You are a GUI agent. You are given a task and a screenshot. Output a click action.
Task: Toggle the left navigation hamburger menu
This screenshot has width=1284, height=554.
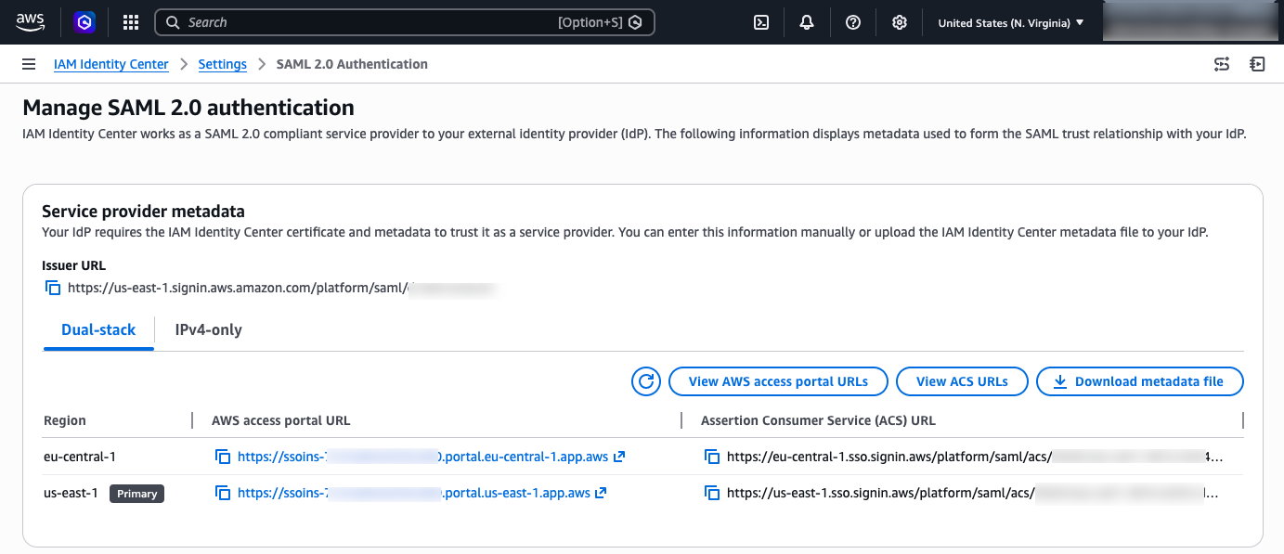coord(30,64)
